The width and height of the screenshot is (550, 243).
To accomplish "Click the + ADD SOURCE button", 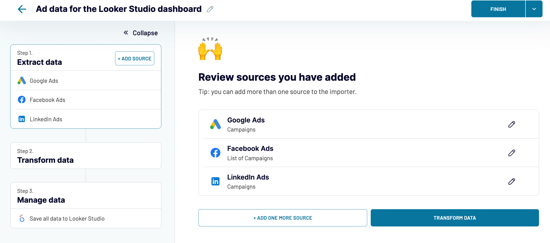I will coord(135,58).
